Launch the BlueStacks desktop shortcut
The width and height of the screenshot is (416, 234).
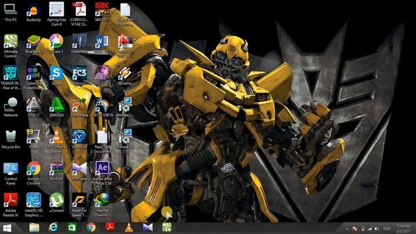pos(33,44)
